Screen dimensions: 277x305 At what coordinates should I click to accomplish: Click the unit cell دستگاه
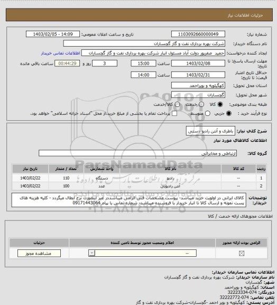point(102,178)
